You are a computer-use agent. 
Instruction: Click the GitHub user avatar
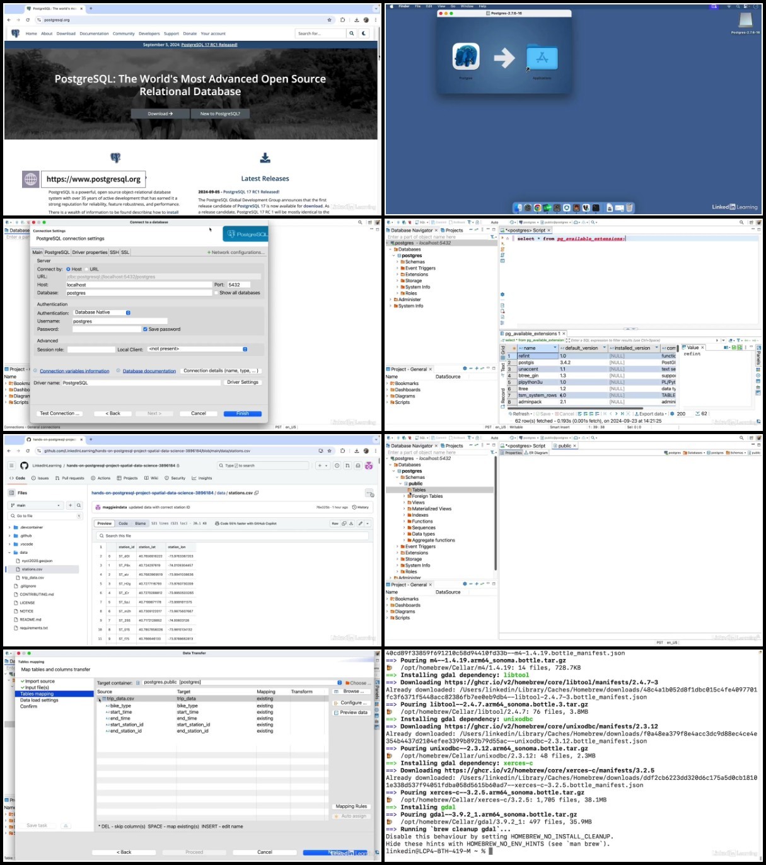(369, 466)
